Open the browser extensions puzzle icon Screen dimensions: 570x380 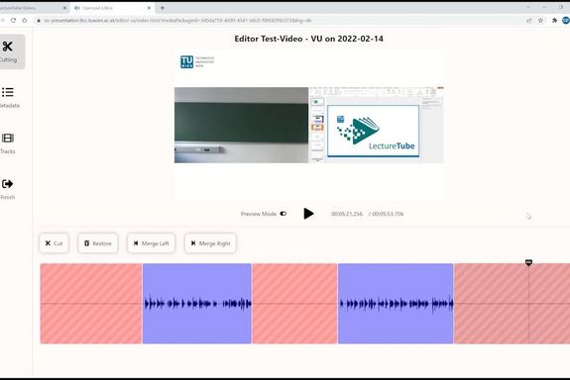click(554, 21)
